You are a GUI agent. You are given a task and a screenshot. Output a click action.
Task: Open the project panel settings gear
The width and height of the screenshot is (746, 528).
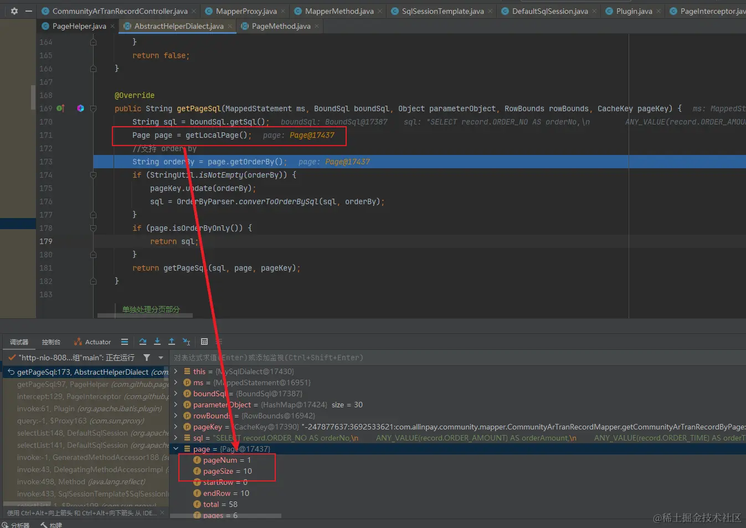14,11
